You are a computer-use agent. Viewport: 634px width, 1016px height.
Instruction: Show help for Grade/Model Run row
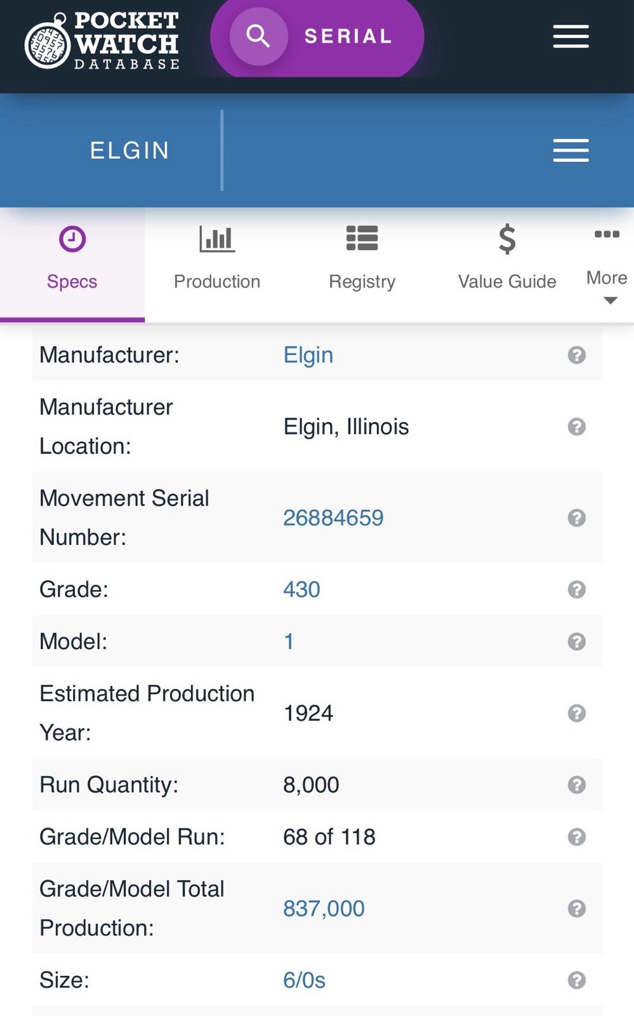click(x=576, y=838)
